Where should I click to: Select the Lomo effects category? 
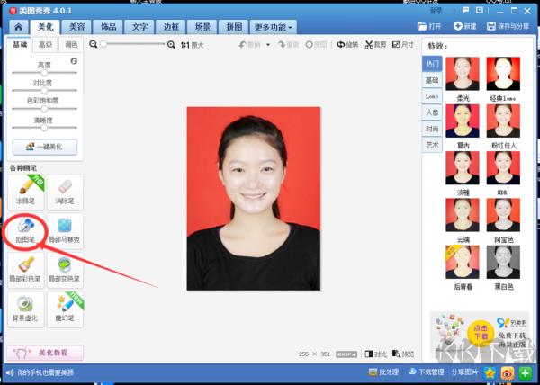432,96
